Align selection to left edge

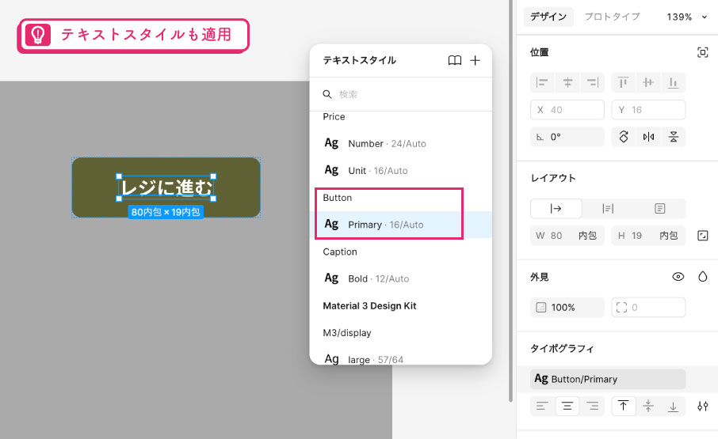542,83
